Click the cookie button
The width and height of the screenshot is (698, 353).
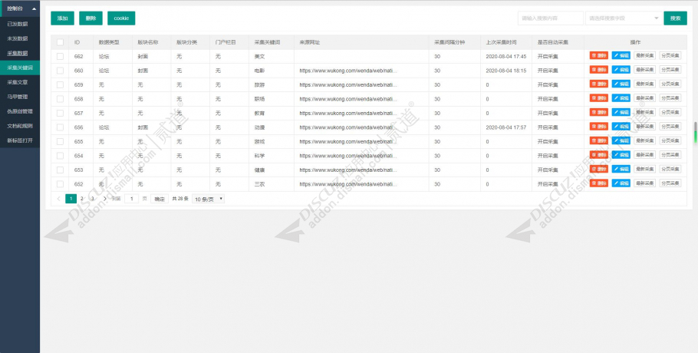(x=121, y=18)
